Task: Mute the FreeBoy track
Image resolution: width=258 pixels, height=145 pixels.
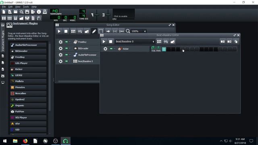Action: 67,42
